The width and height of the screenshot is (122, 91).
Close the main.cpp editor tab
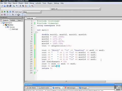(x=35, y=18)
